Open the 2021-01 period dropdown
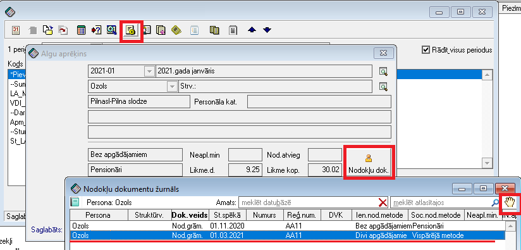The width and height of the screenshot is (521, 250). (150, 71)
